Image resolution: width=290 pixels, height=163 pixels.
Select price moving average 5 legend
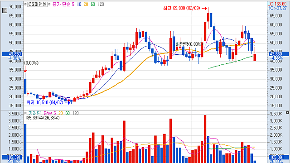click(x=73, y=4)
